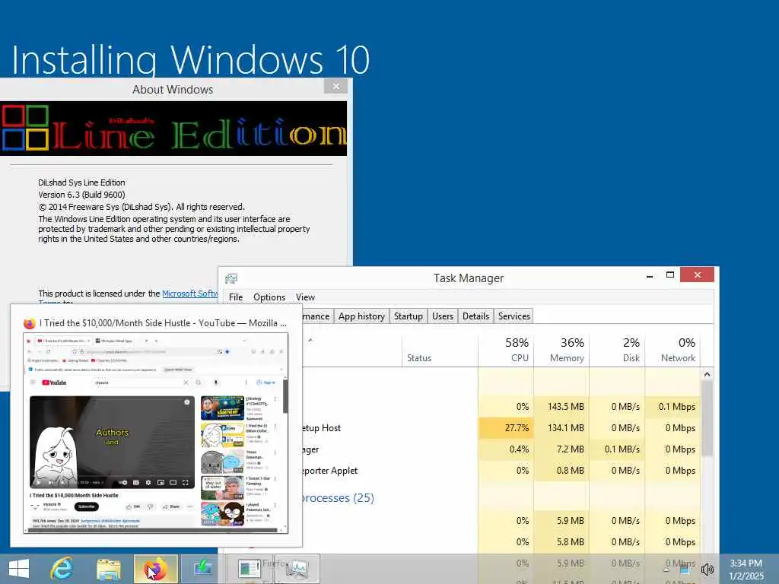Click the 0.1 Mbps network cell
779x584 pixels.
[x=672, y=407]
